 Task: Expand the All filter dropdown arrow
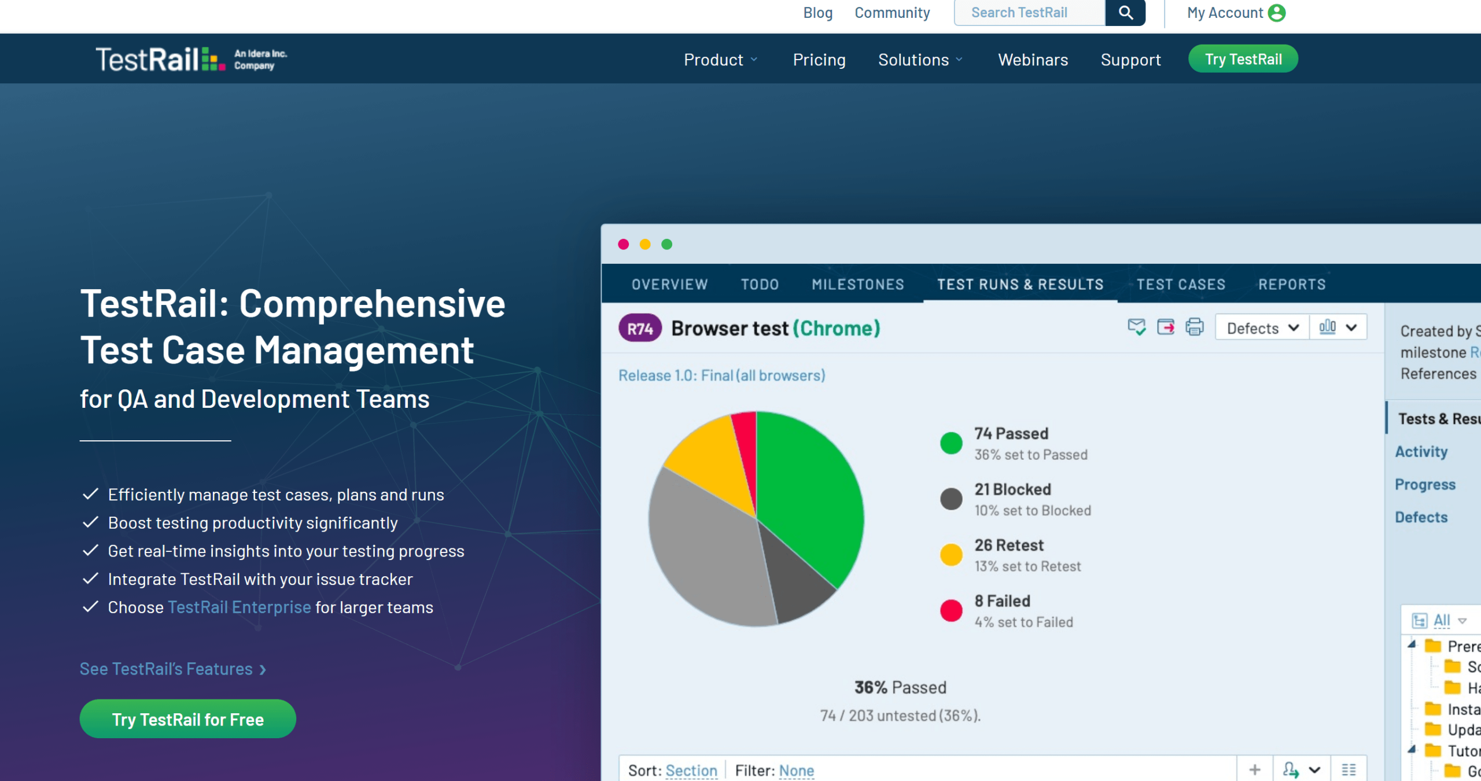pos(1462,621)
